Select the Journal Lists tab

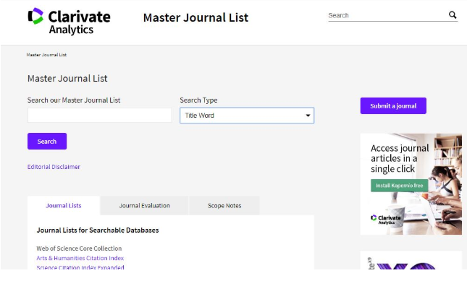[64, 206]
